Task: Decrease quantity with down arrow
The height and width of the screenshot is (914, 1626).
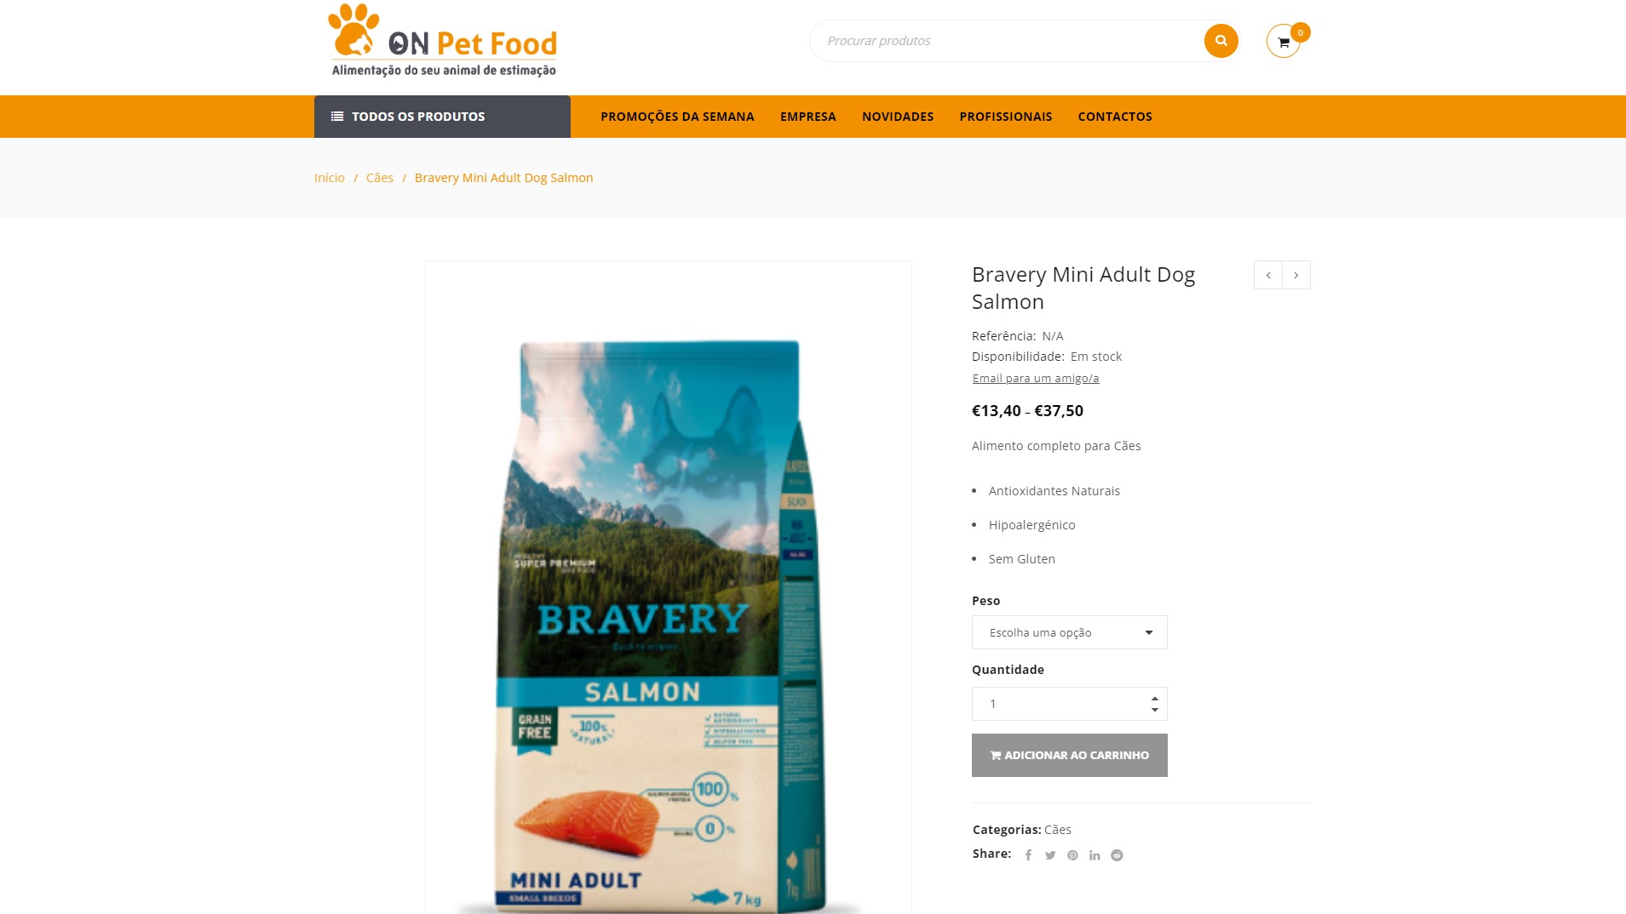Action: pyautogui.click(x=1155, y=710)
